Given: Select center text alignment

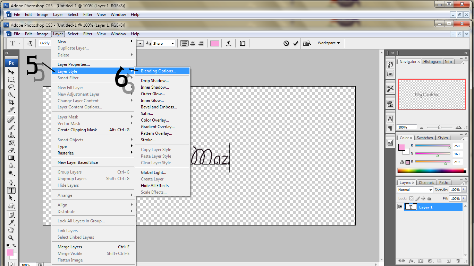Looking at the screenshot, I should pyautogui.click(x=192, y=43).
